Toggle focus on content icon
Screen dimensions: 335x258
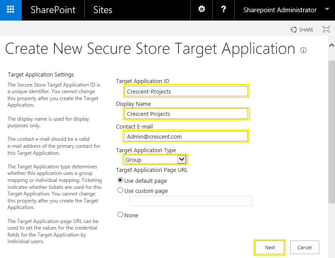point(326,29)
